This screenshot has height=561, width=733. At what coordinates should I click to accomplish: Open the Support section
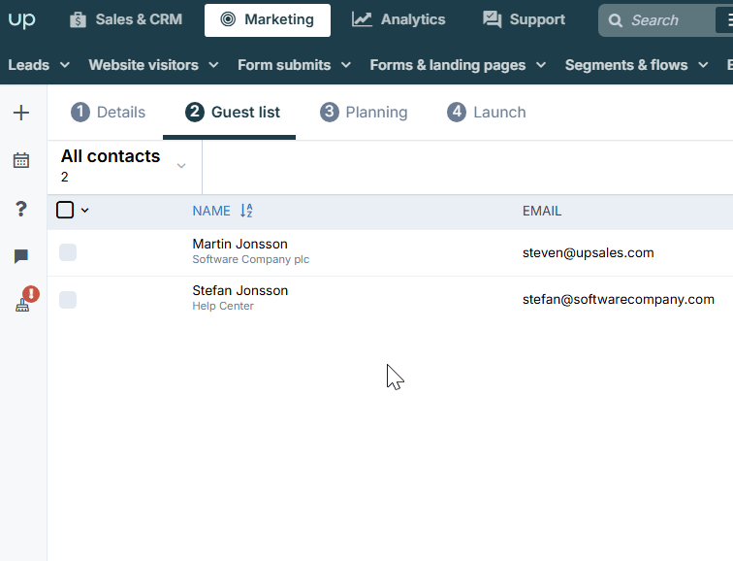[x=524, y=19]
